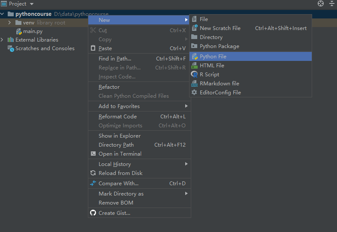This screenshot has width=337, height=232.
Task: Click the locate target icon in Project header
Action: pos(320,4)
